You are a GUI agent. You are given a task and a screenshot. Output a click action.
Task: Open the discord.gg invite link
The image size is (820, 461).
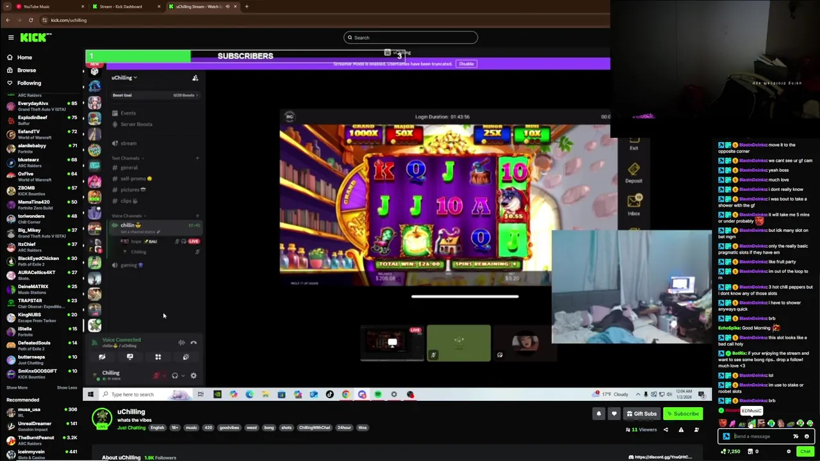click(660, 457)
